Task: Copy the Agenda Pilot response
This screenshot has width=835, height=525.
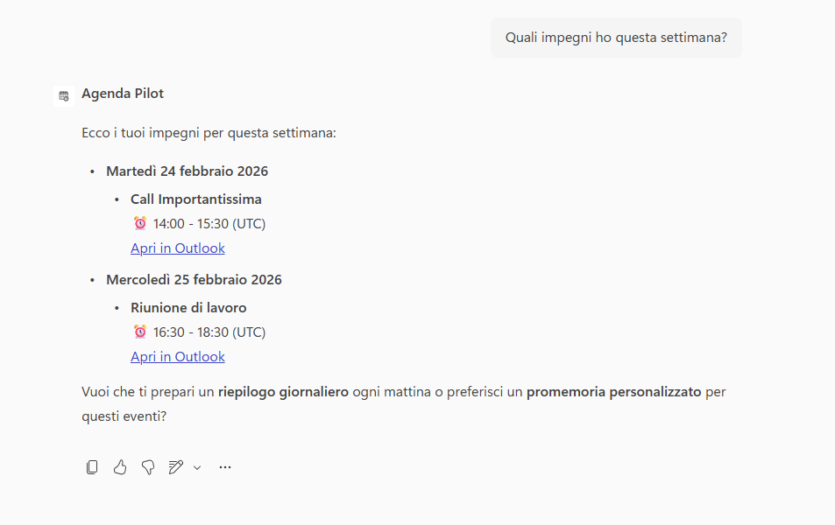Action: pyautogui.click(x=92, y=467)
